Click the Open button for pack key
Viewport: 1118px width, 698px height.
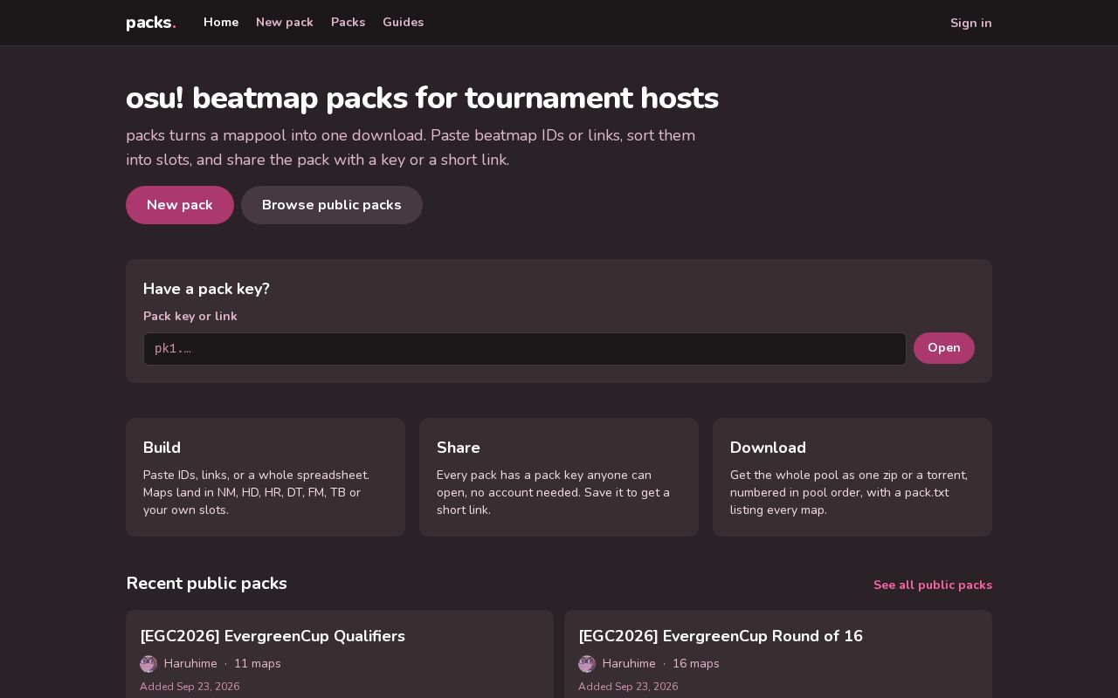[944, 348]
